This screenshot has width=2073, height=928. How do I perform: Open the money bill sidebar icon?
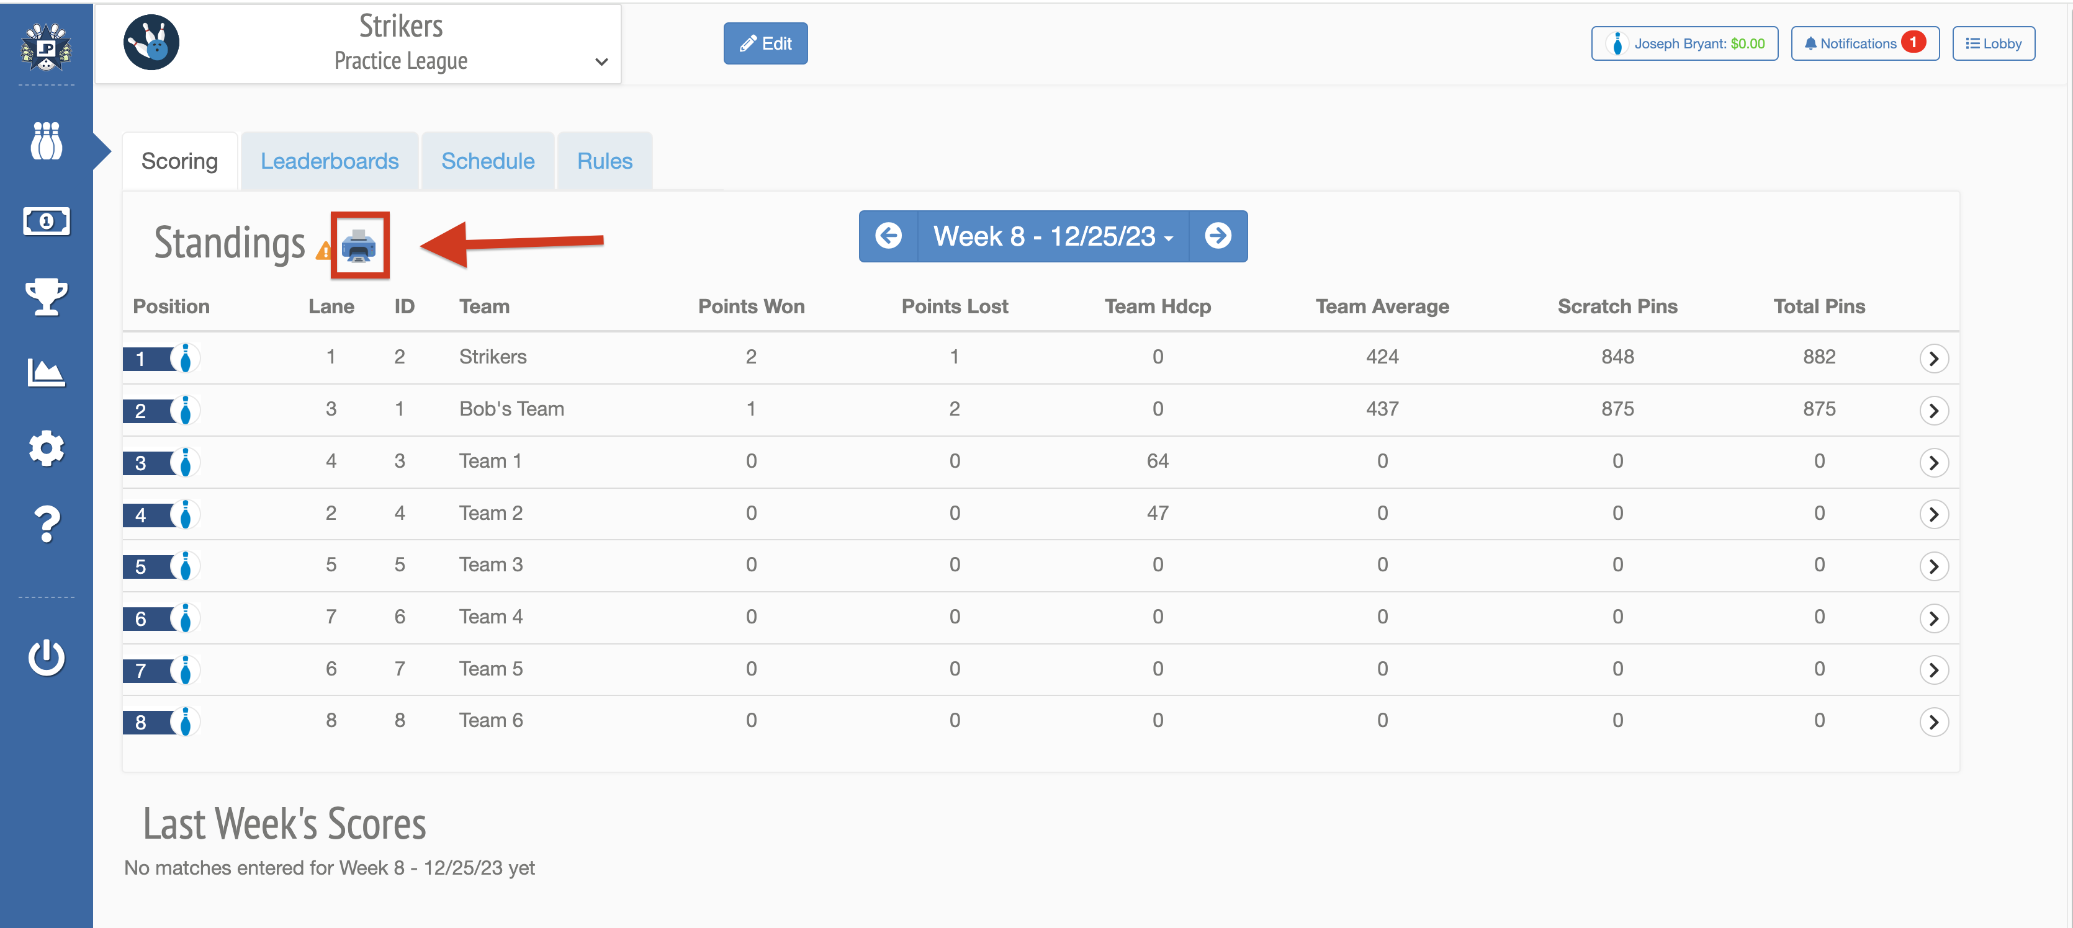(46, 220)
